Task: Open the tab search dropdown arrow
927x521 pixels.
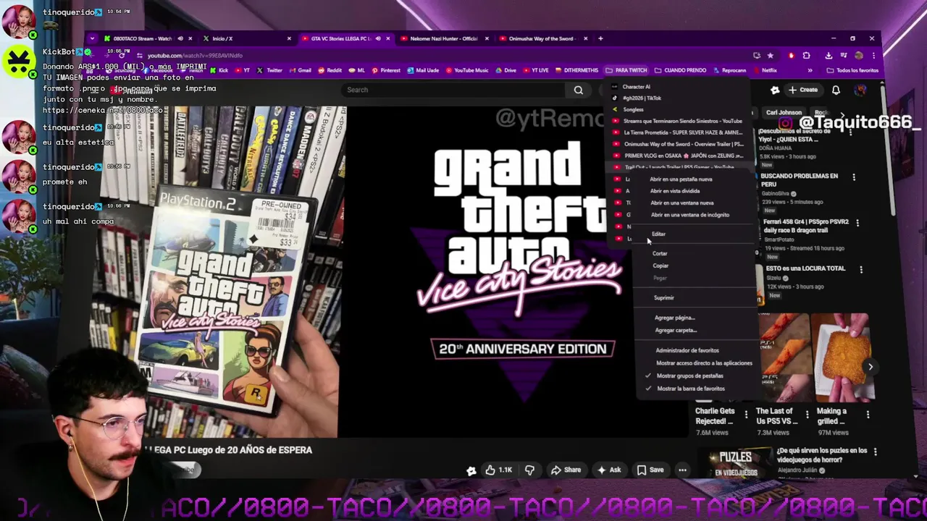Action: point(92,38)
